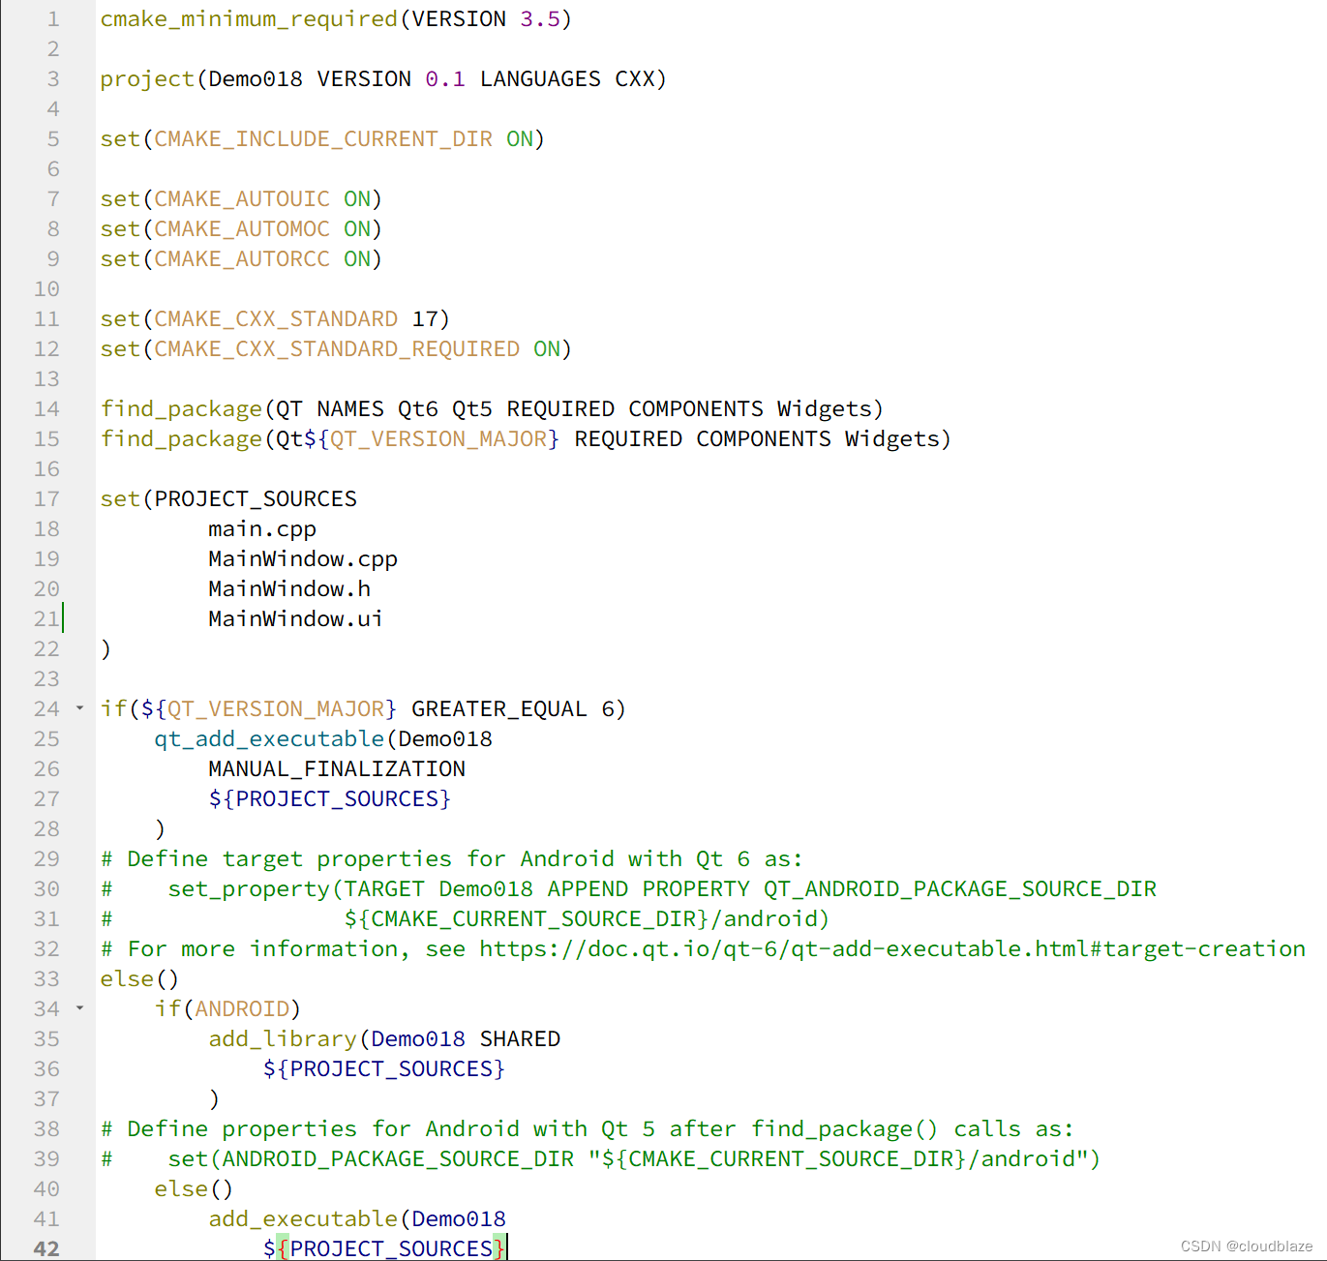Click the MainWindow.cpp source entry
The image size is (1327, 1261).
303,559
